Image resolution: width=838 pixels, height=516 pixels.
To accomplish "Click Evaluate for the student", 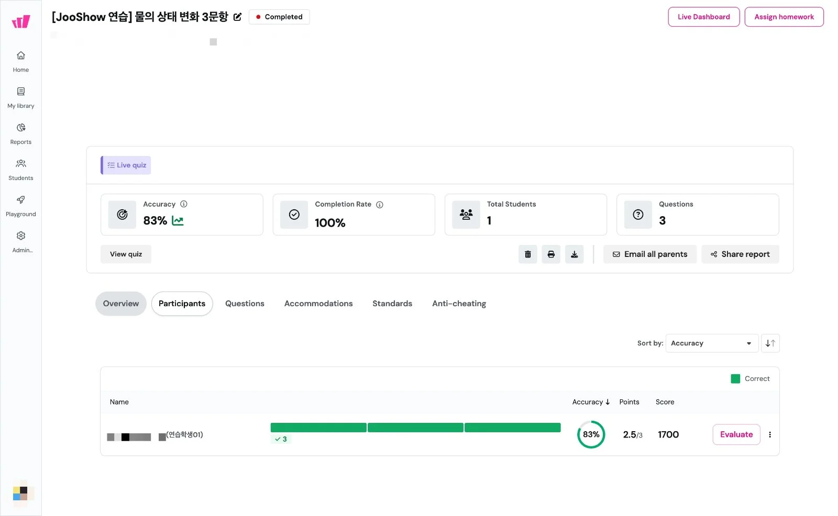I will tap(736, 434).
